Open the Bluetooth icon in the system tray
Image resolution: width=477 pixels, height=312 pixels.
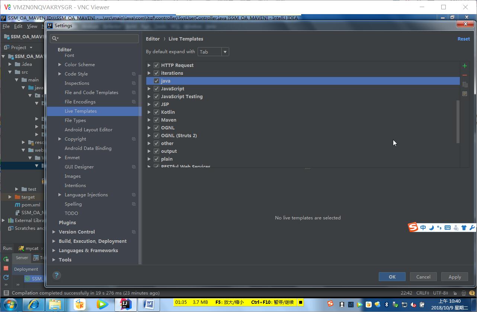click(x=387, y=305)
